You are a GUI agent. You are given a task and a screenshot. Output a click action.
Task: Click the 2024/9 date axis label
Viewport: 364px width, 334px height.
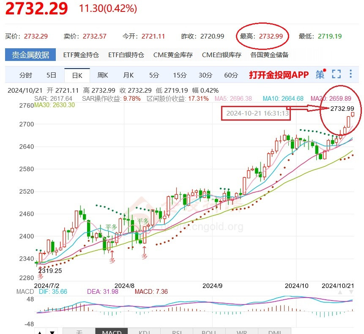[x=212, y=286]
